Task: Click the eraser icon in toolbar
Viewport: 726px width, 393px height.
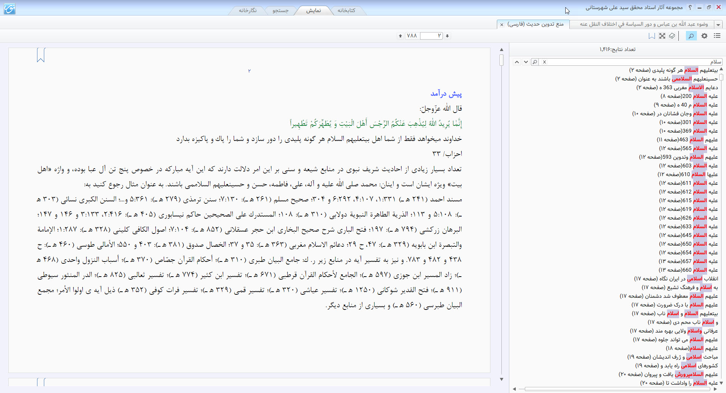Action: [x=672, y=36]
